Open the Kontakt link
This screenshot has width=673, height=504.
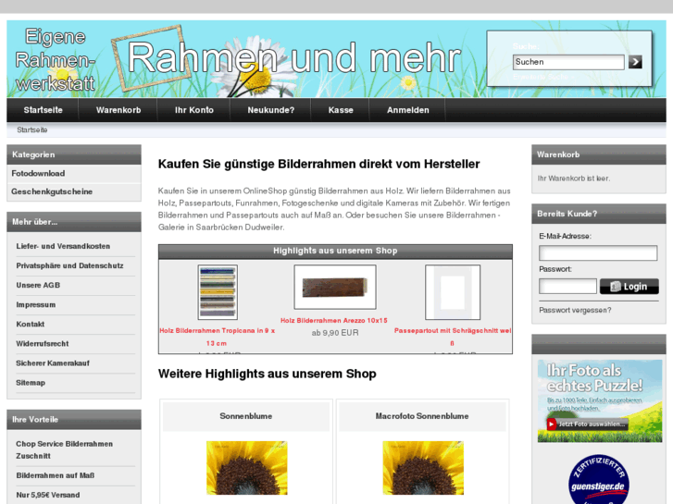point(30,325)
